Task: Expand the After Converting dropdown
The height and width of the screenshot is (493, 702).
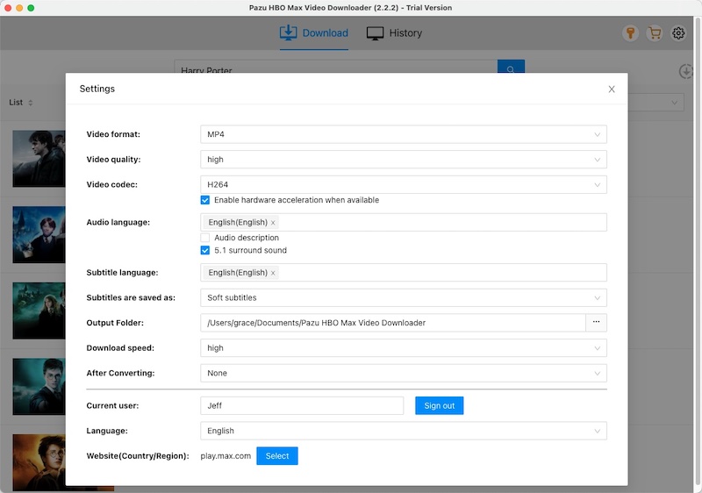Action: pyautogui.click(x=404, y=373)
